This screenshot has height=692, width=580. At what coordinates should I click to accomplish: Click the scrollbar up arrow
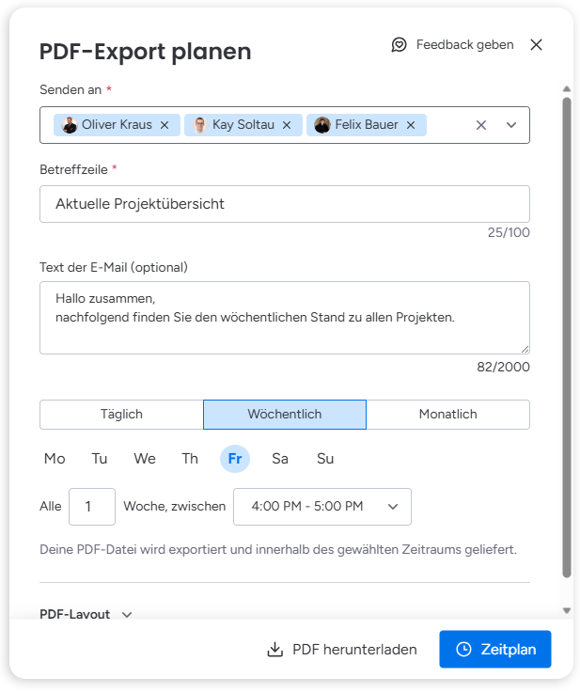click(x=567, y=89)
